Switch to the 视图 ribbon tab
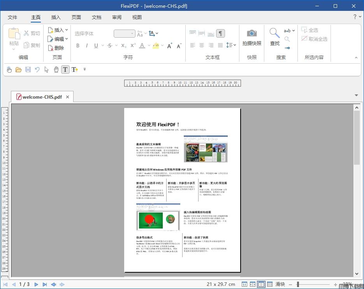 click(x=137, y=17)
